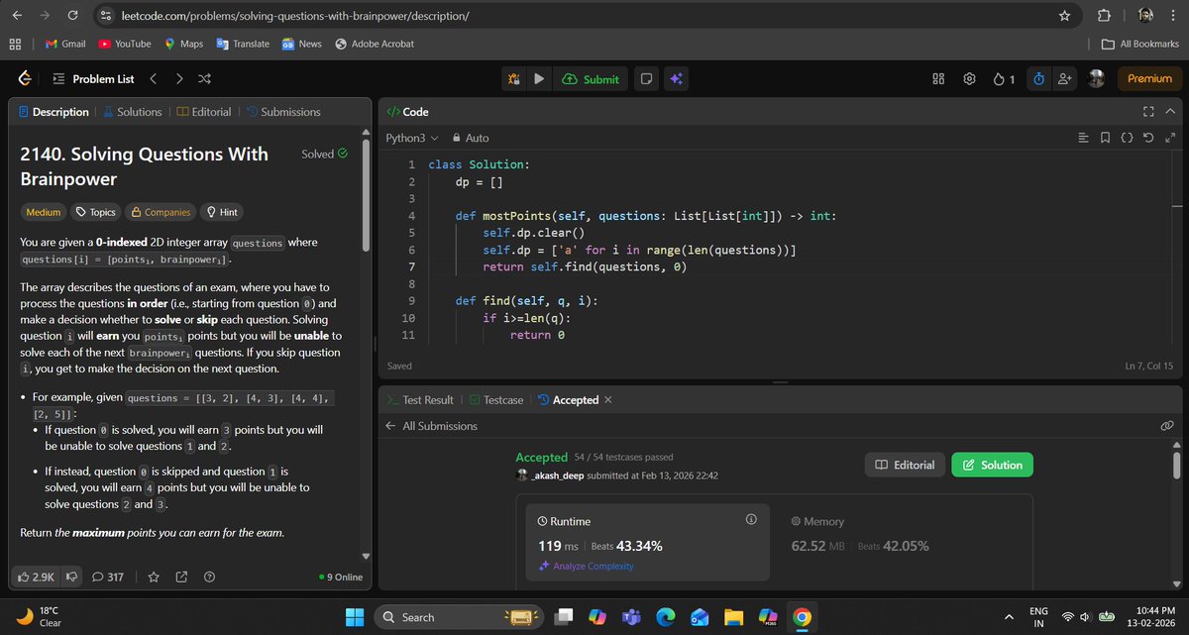This screenshot has height=635, width=1189.
Task: Open the layout grid icon in top bar
Action: coord(938,79)
